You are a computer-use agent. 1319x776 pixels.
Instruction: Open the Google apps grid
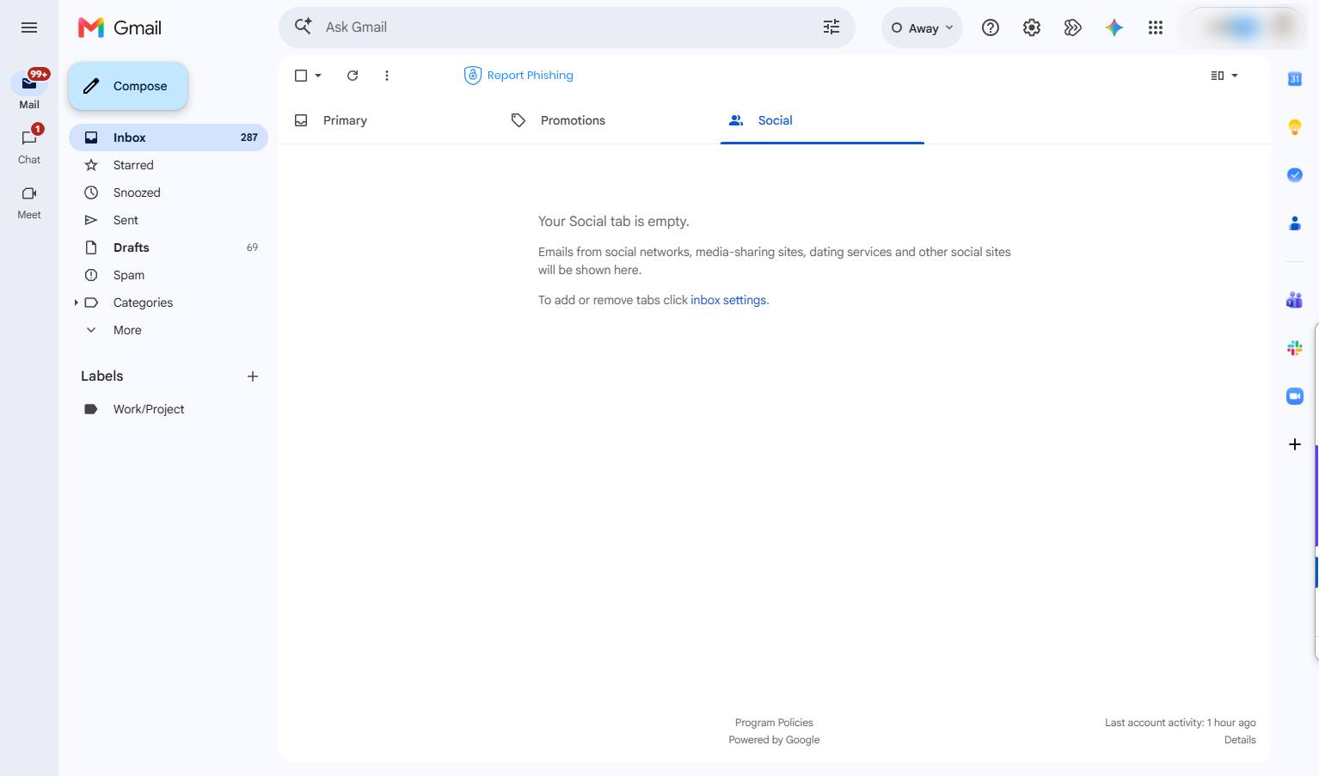[x=1156, y=27]
